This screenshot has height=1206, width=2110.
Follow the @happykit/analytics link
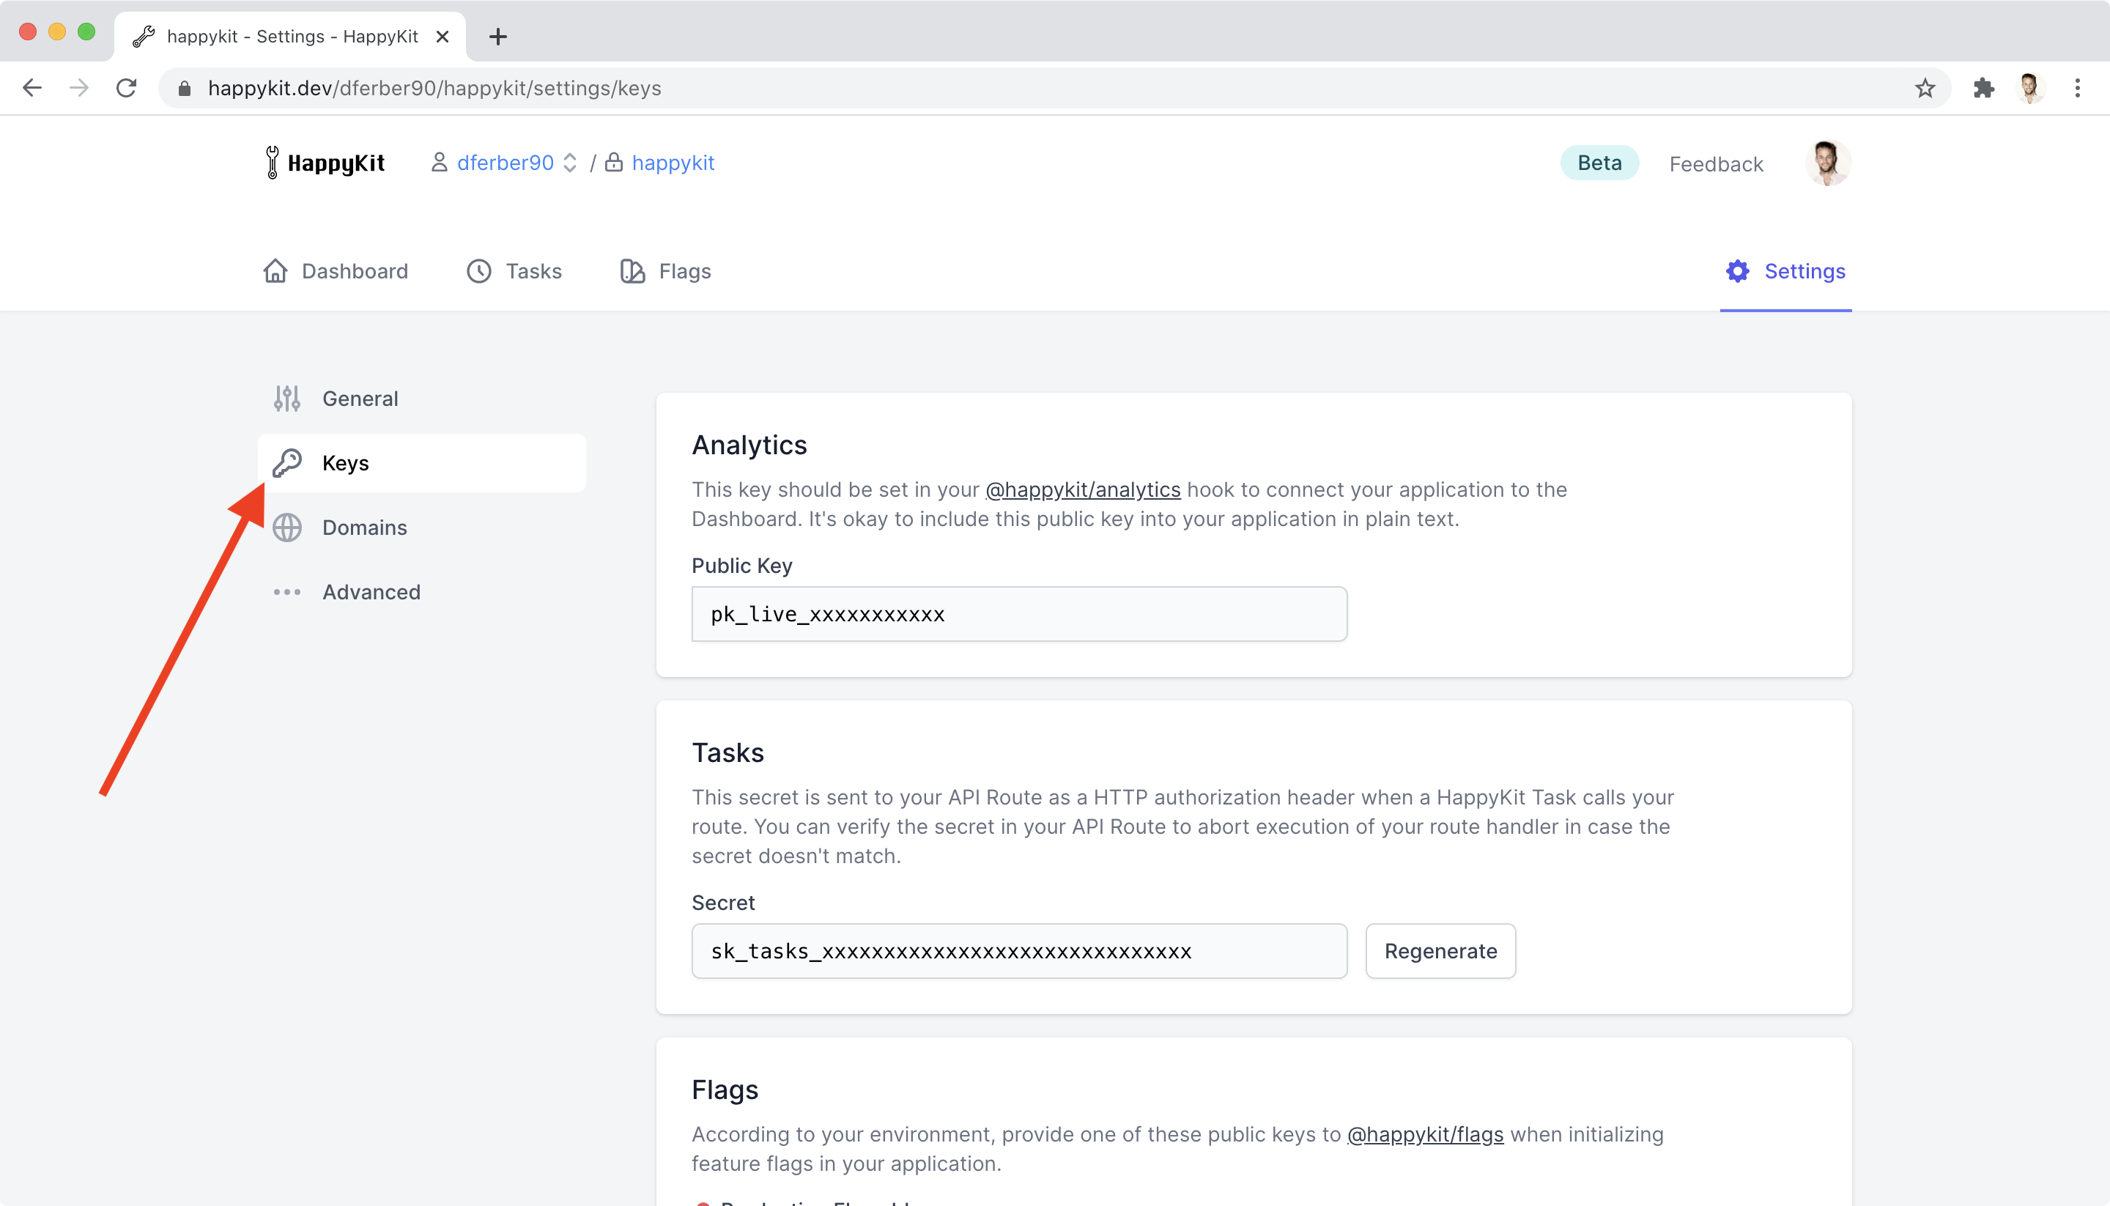pos(1082,489)
